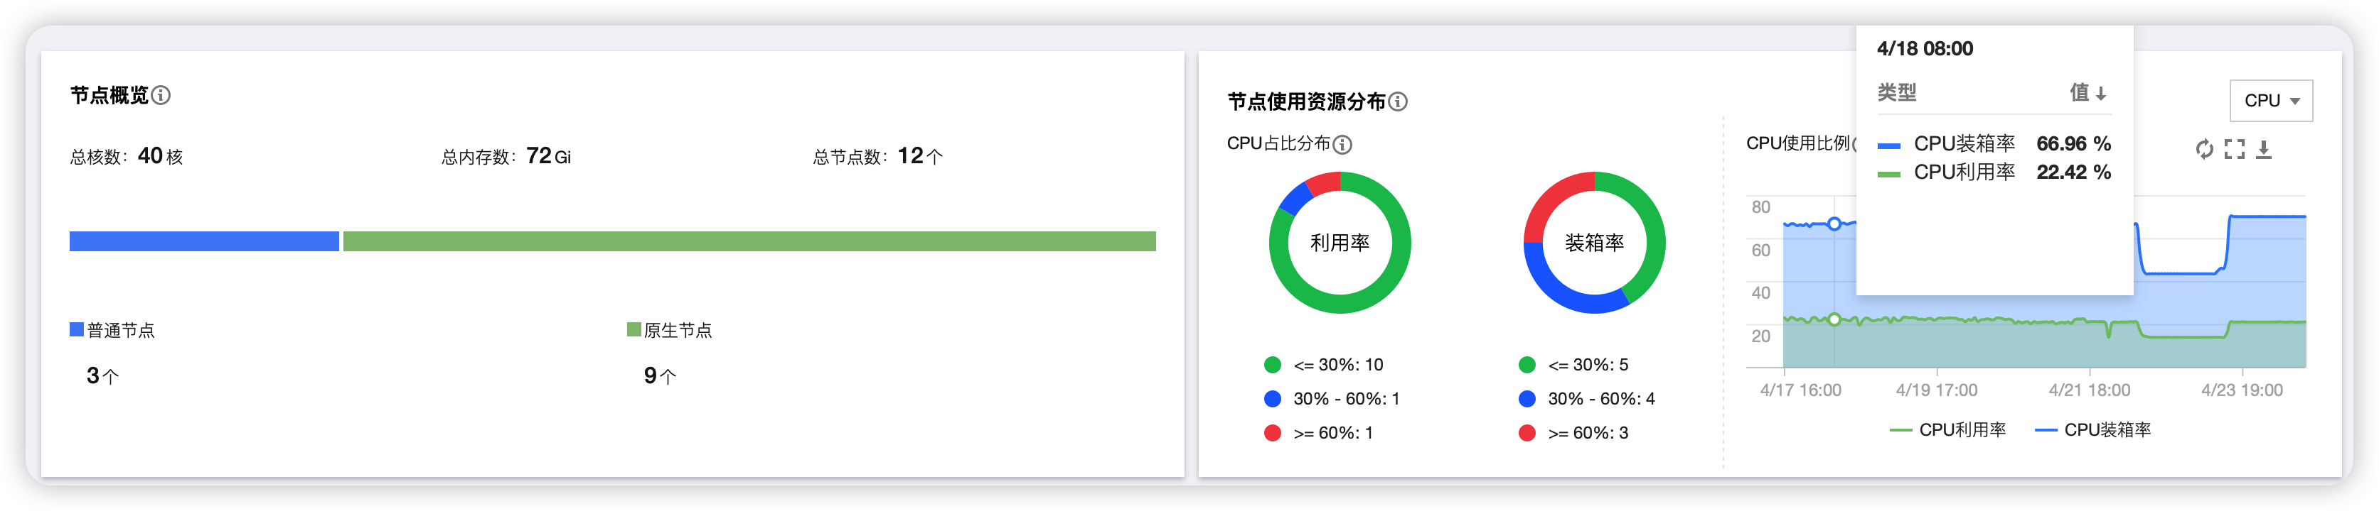Click the 利用率 donut chart center
The image size is (2379, 511).
point(1339,243)
